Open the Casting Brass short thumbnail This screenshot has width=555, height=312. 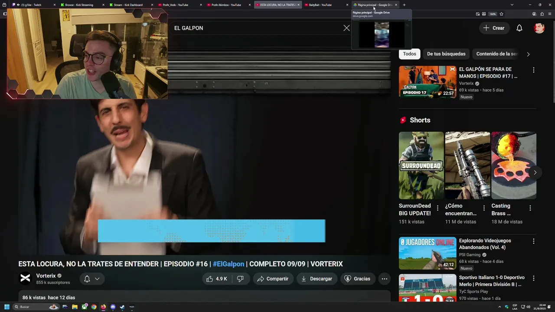514,165
